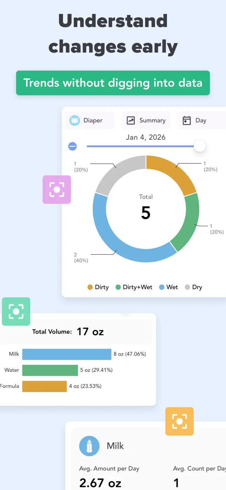The image size is (226, 490).
Task: Click the green Water volume bar
Action: pyautogui.click(x=50, y=370)
